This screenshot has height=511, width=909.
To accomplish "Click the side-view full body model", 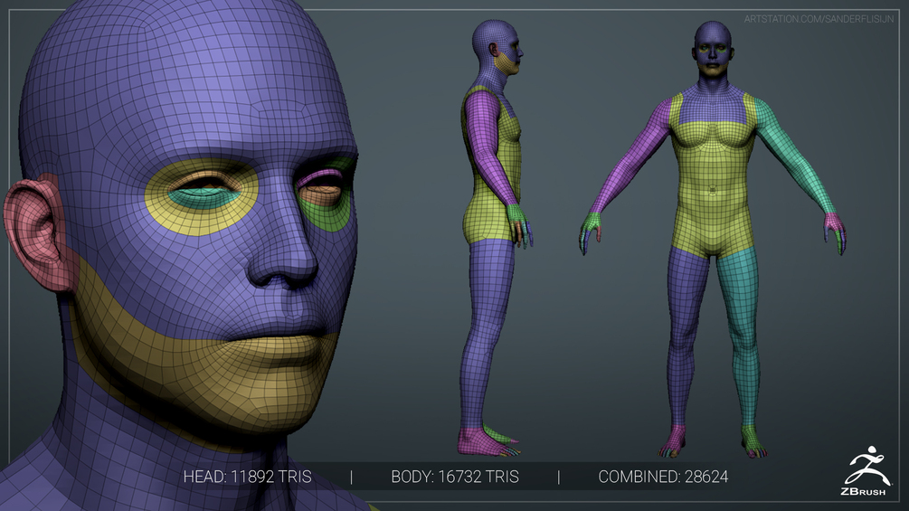I will [x=496, y=238].
